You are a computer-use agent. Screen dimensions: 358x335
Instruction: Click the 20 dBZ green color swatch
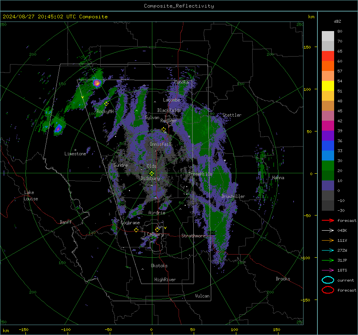coord(328,166)
